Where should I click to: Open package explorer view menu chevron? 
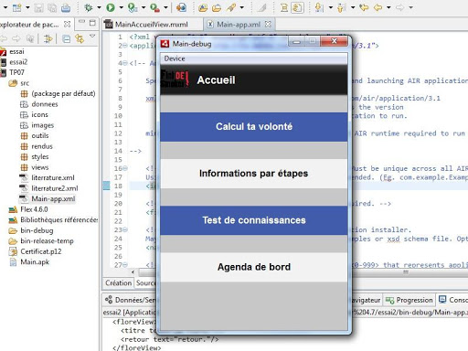(x=92, y=37)
